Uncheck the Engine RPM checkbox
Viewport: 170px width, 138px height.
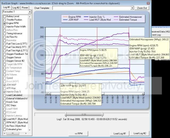click(x=5, y=23)
